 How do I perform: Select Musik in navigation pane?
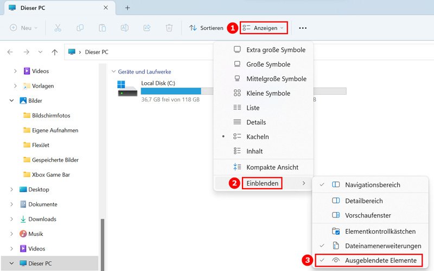tap(31, 234)
